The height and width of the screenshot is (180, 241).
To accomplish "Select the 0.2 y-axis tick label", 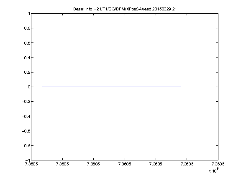I will pyautogui.click(x=27, y=72).
